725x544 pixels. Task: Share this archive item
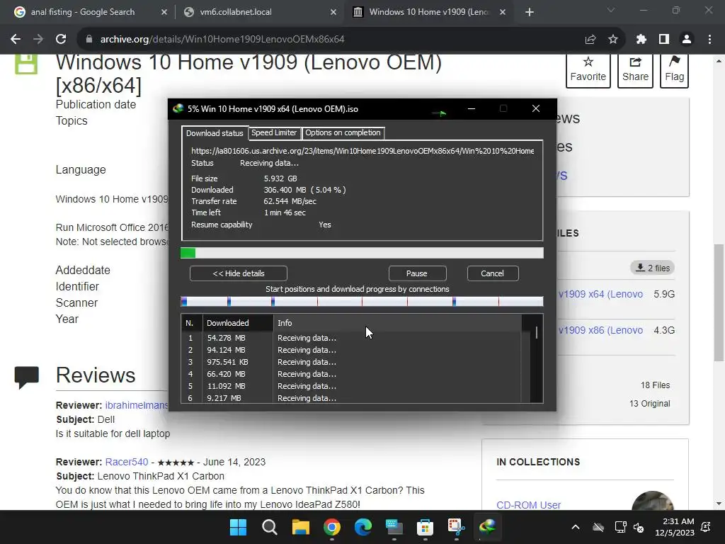coord(635,69)
